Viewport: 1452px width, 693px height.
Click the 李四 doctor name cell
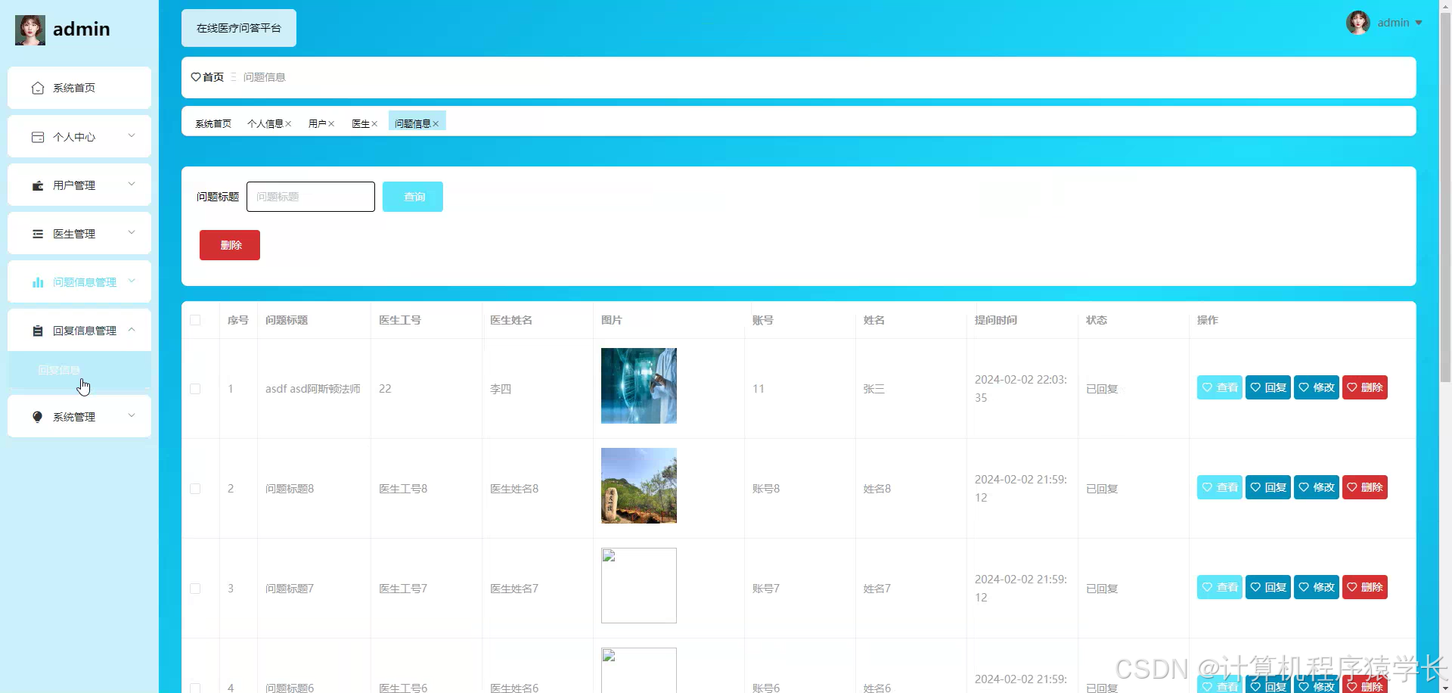tap(501, 389)
